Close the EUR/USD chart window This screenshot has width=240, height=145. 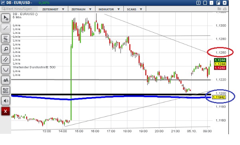[224, 3]
